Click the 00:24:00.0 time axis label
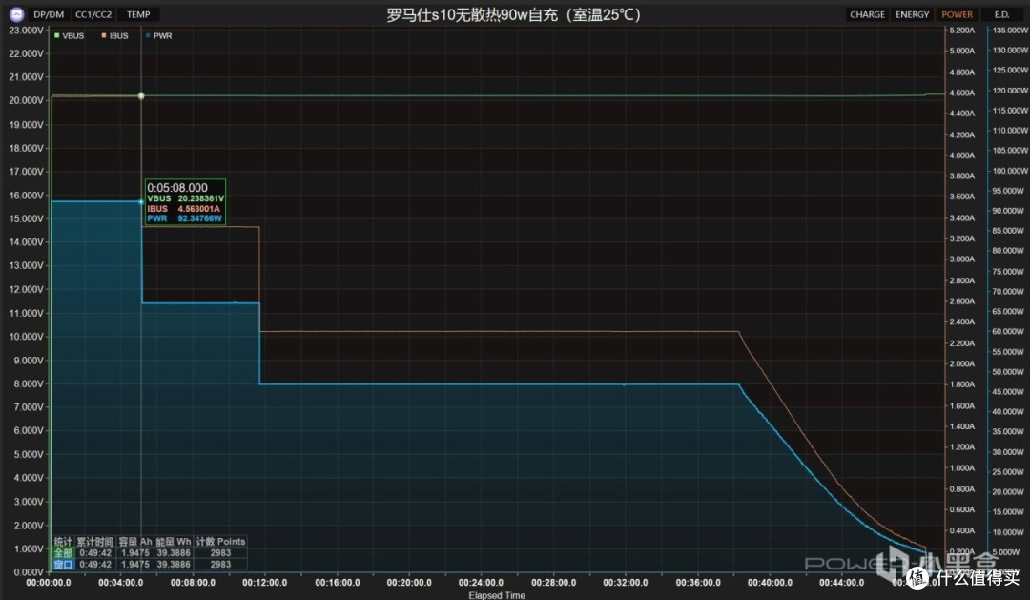This screenshot has height=600, width=1030. pos(481,582)
